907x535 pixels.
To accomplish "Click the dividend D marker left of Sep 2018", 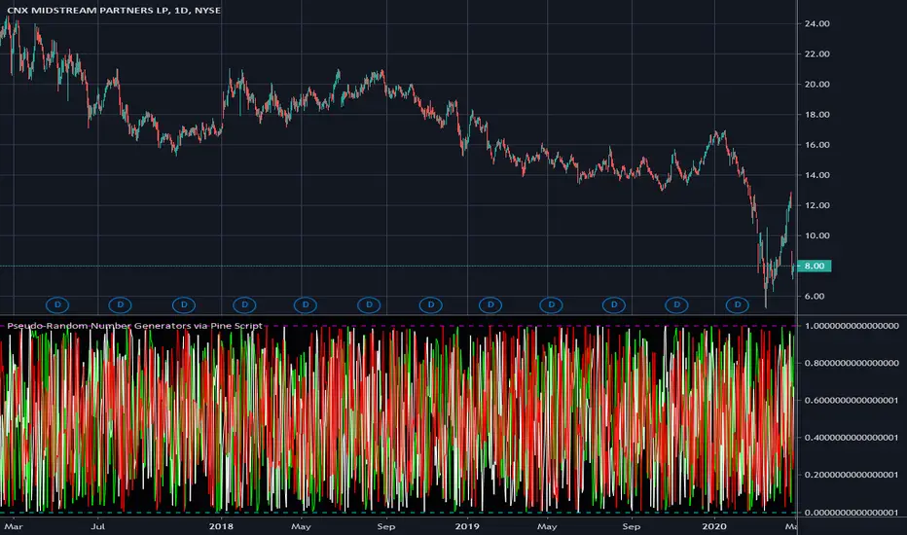I will [x=369, y=304].
